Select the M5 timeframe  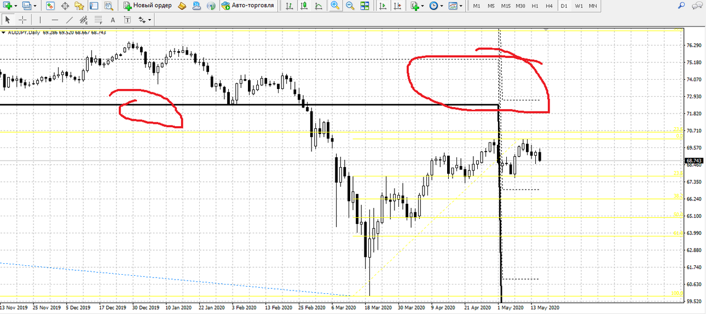(491, 5)
